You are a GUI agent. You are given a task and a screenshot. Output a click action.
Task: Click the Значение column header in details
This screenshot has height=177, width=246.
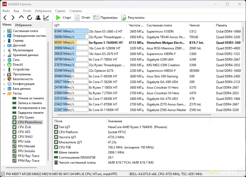tap(158, 121)
